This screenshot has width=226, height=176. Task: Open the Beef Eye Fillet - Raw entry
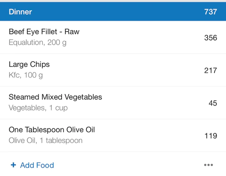click(113, 37)
